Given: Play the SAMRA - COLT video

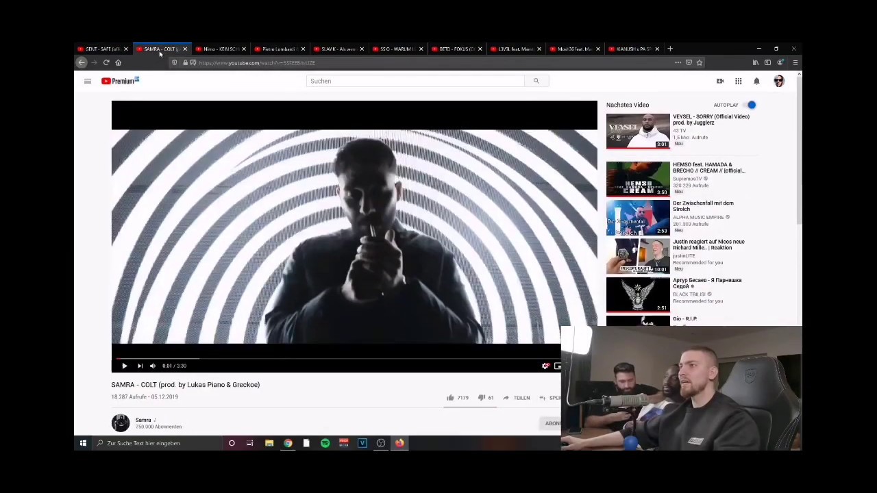Looking at the screenshot, I should (124, 366).
